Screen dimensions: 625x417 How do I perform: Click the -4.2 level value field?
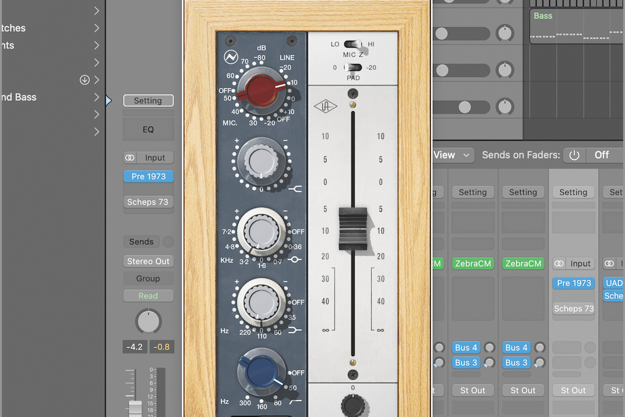[135, 347]
